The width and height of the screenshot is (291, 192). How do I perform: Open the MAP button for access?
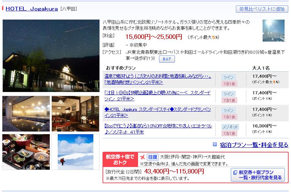167,59
